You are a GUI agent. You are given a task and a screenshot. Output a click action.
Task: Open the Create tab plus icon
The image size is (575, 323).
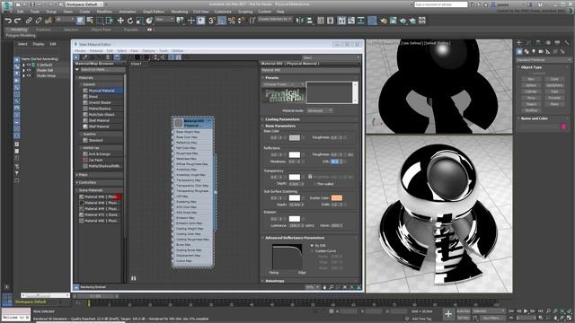pyautogui.click(x=519, y=43)
